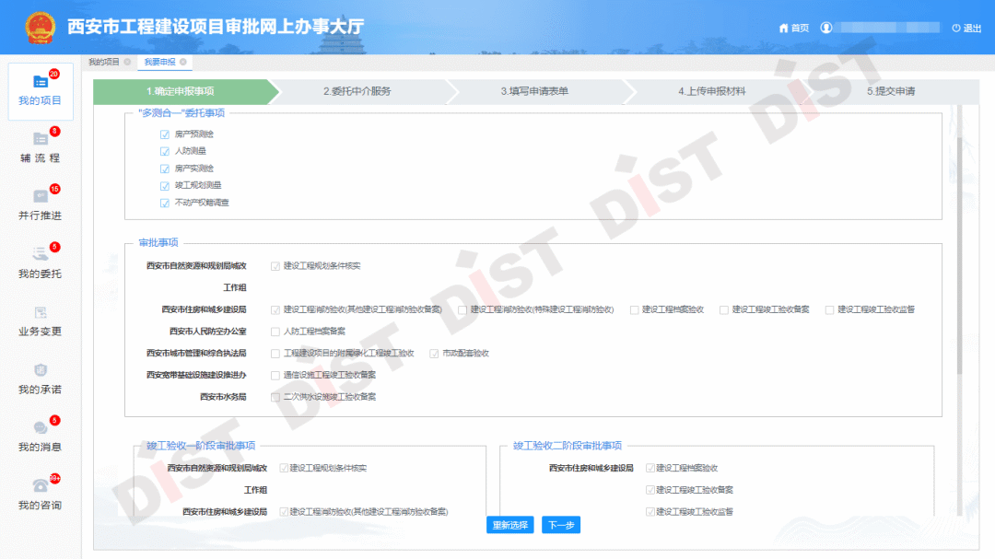Open the 并行推进 sidebar icon
The height and width of the screenshot is (559, 995).
(x=40, y=196)
